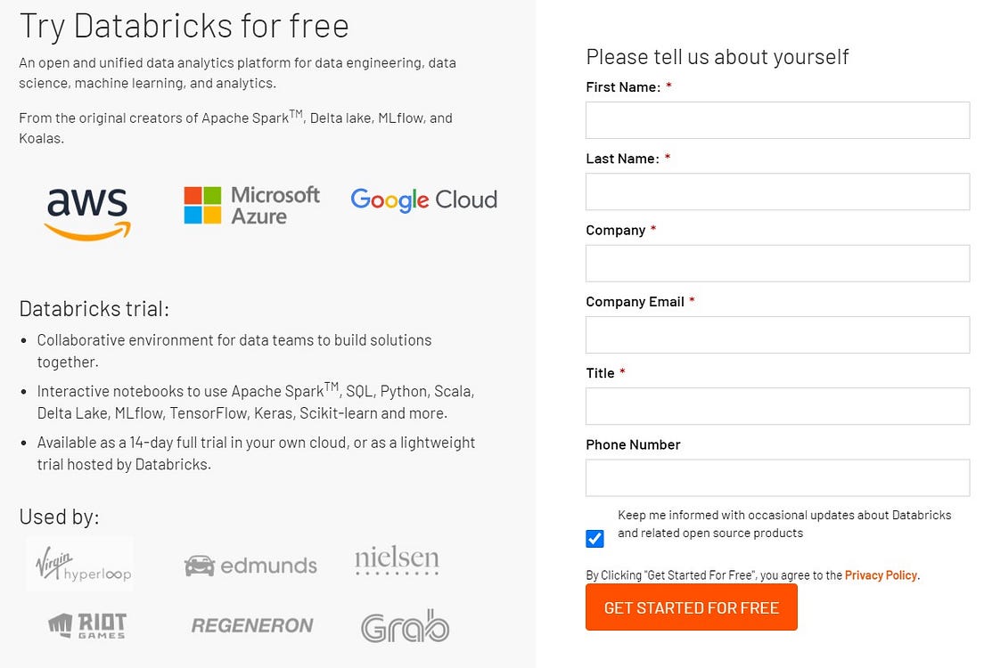Uncheck the Keep me informed checkbox
Screen dimensions: 984x668
[594, 539]
